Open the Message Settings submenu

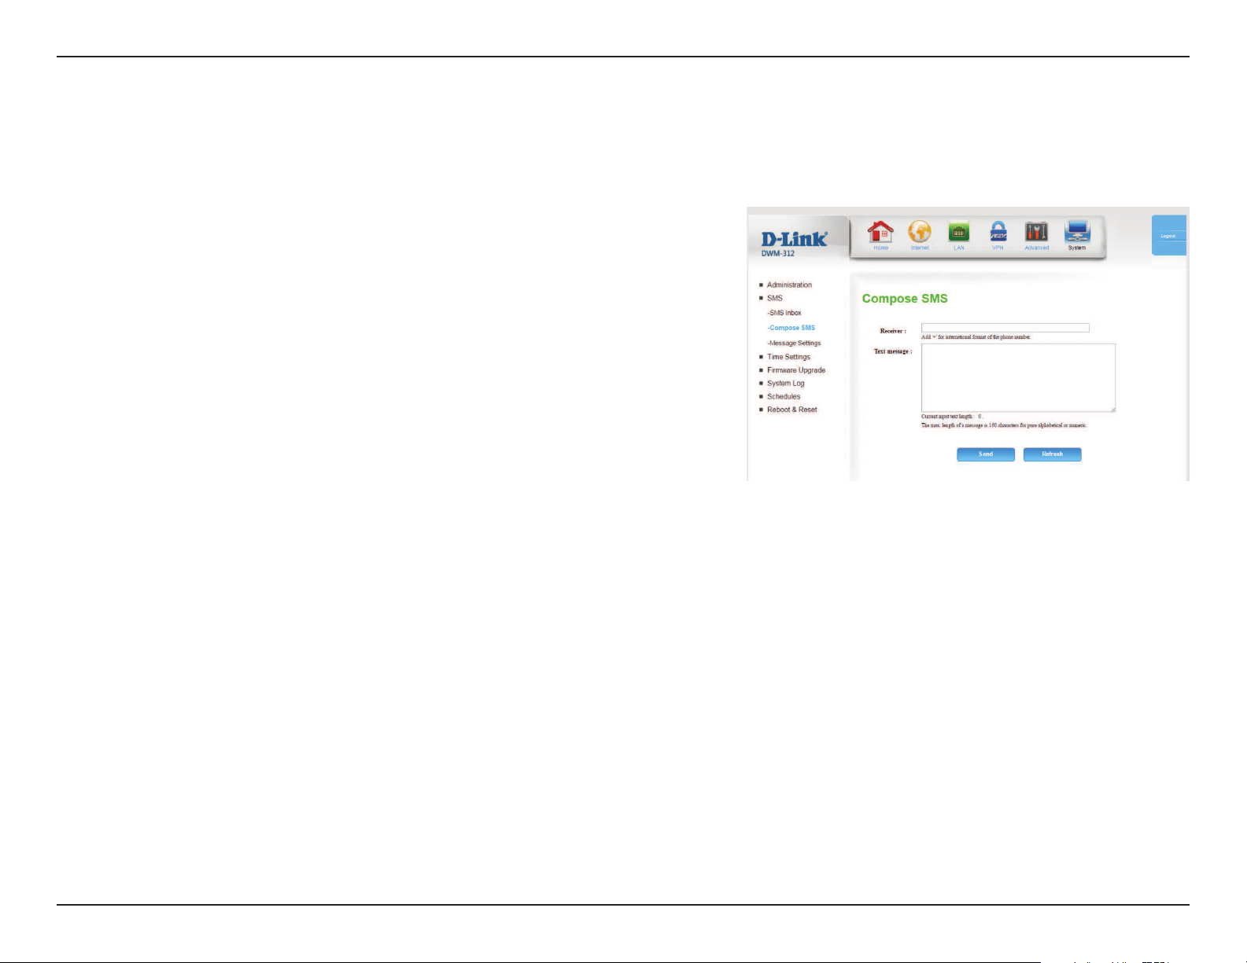pos(794,344)
